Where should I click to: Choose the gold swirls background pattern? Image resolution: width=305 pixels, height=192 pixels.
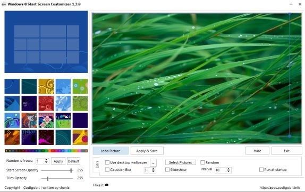click(x=46, y=86)
